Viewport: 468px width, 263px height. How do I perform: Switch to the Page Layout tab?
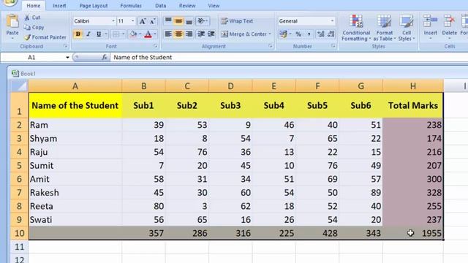click(94, 6)
